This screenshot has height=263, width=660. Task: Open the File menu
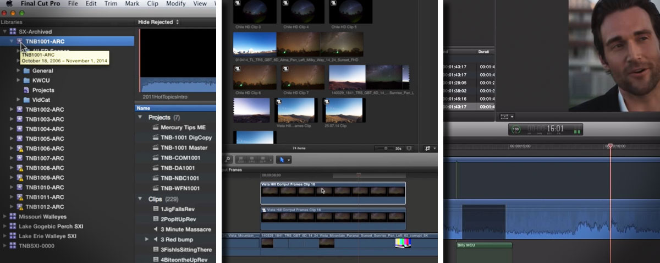click(x=73, y=4)
